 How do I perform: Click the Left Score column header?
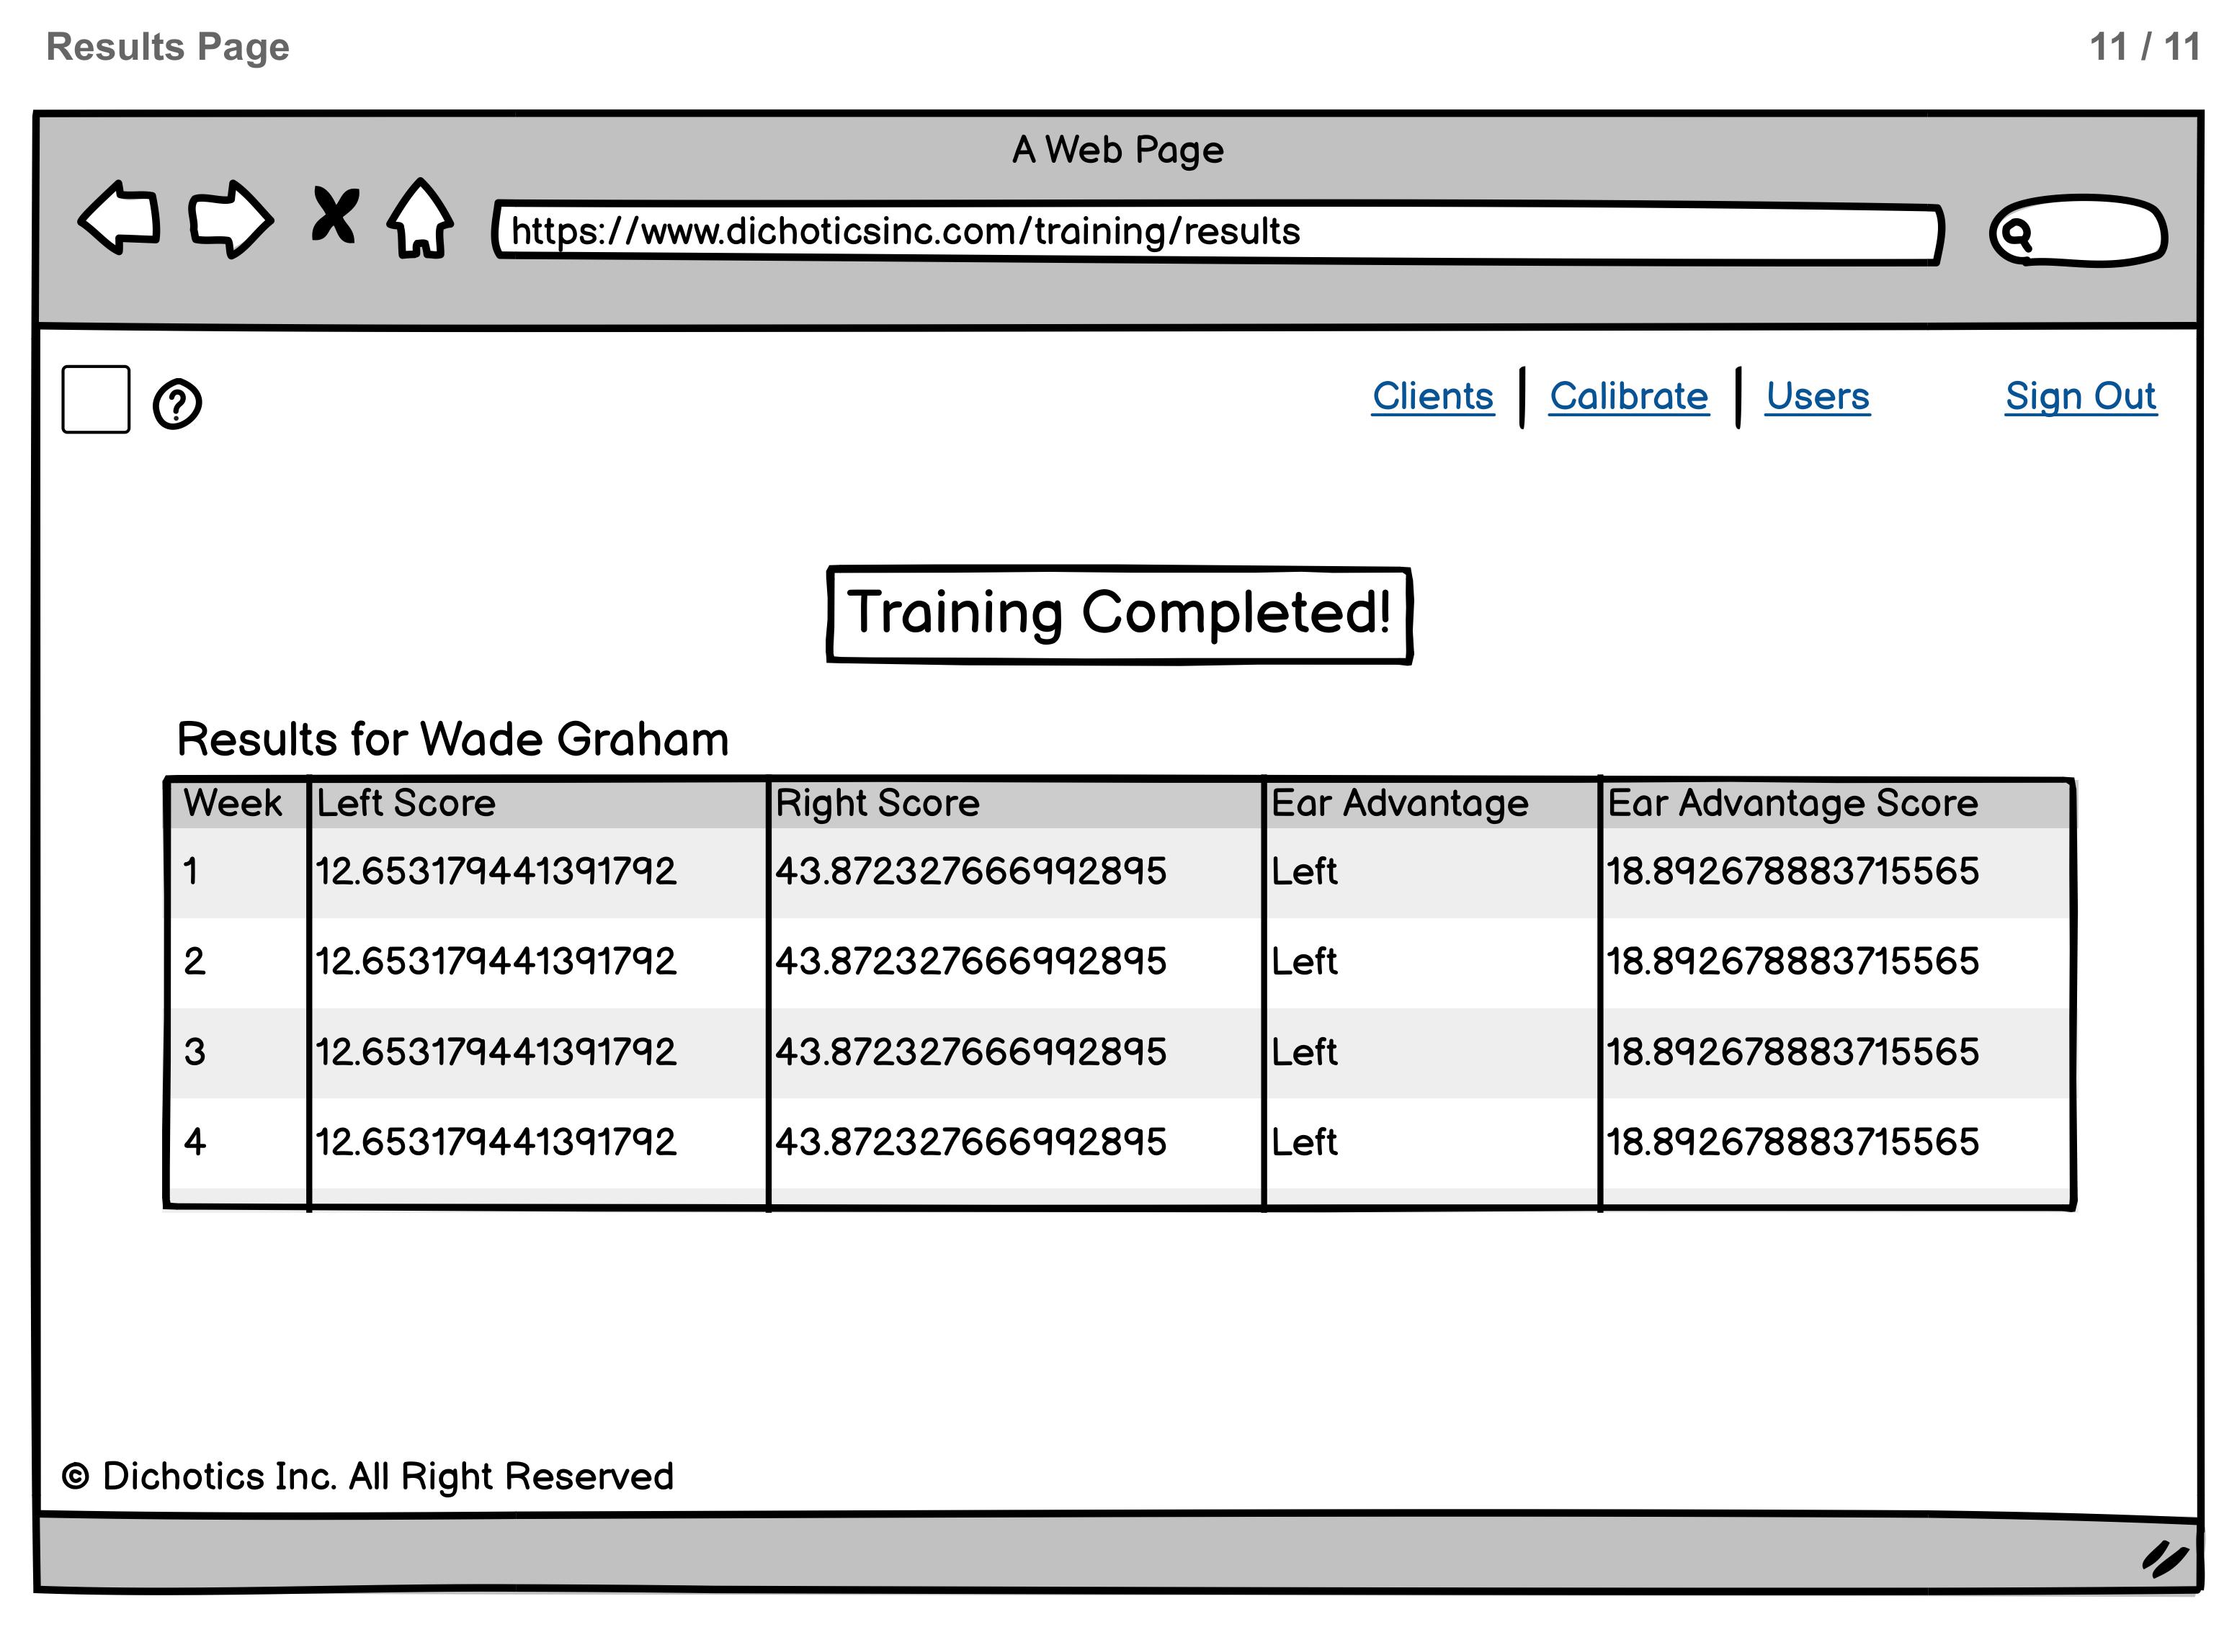(x=406, y=802)
